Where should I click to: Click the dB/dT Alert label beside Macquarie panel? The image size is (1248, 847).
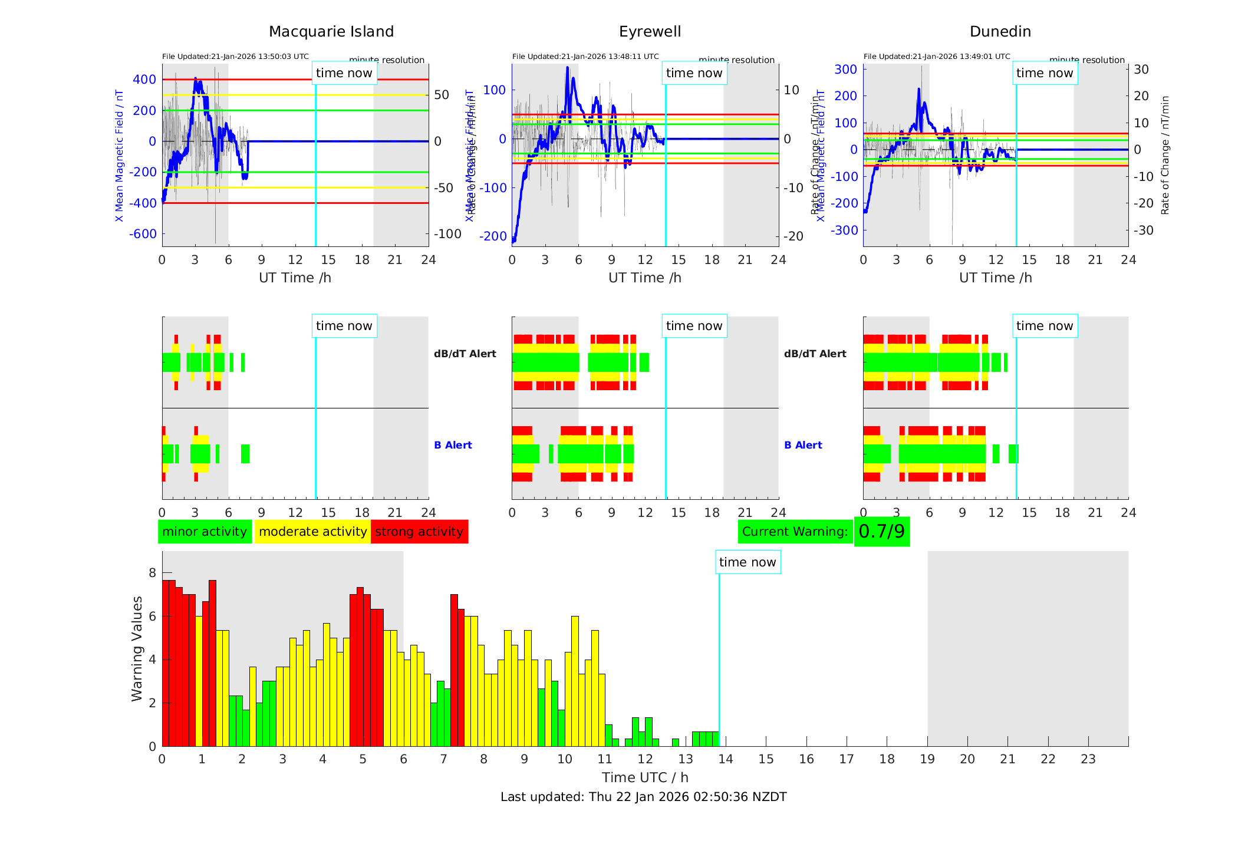(x=465, y=354)
